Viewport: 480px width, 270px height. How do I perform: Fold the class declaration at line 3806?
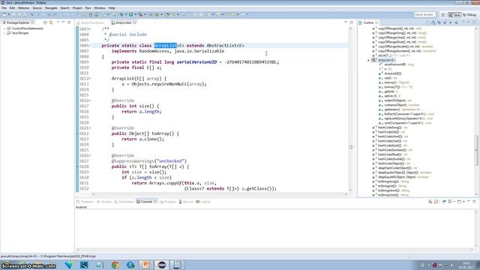(90, 46)
